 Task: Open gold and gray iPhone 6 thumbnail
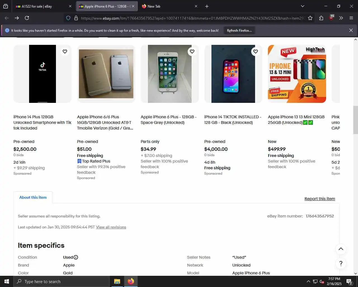[106, 74]
